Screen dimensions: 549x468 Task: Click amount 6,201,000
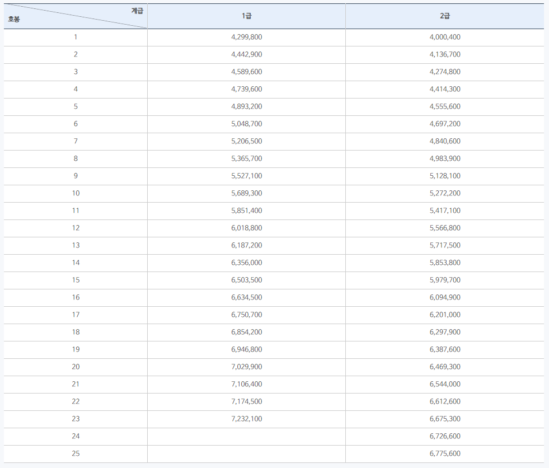click(x=445, y=315)
